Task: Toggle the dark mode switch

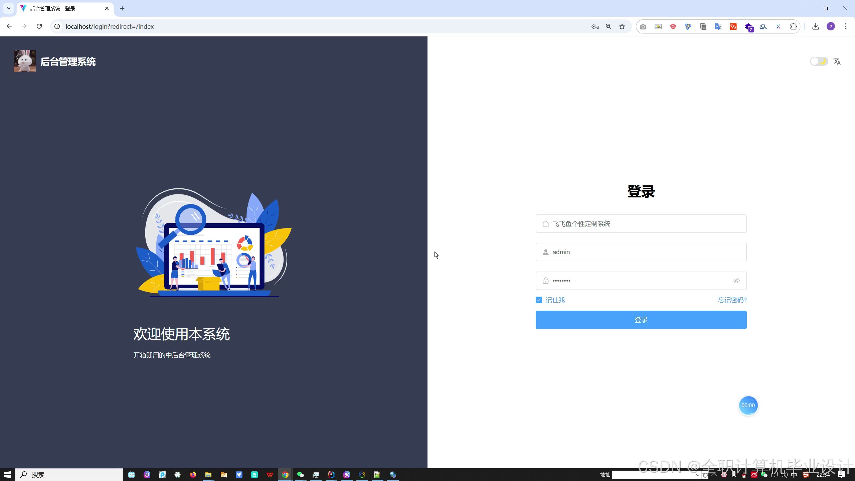Action: point(818,61)
